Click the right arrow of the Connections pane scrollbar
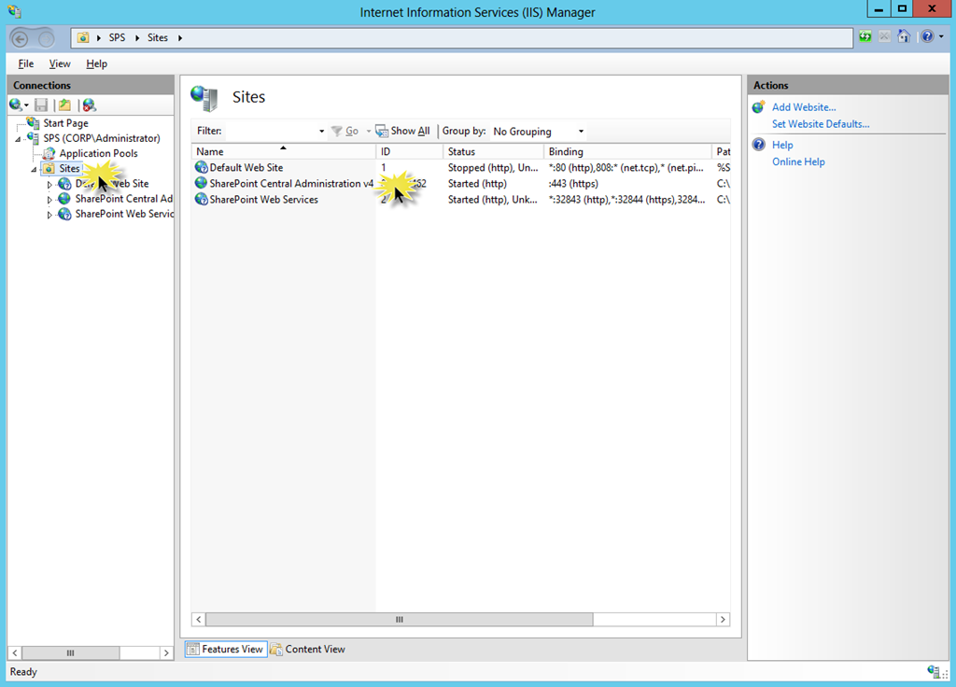The height and width of the screenshot is (687, 956). coord(166,652)
